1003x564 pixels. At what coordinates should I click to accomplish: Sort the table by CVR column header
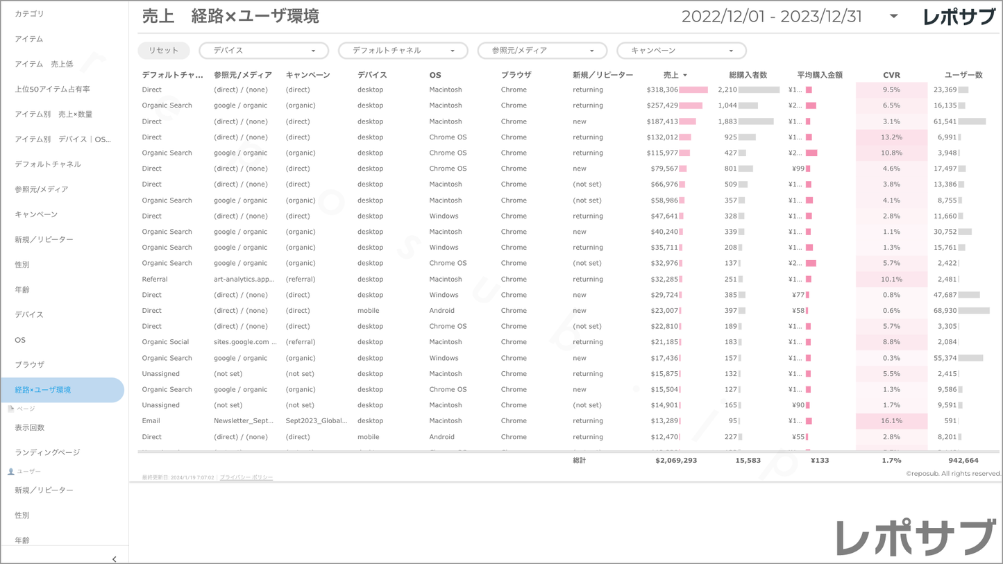pos(891,75)
